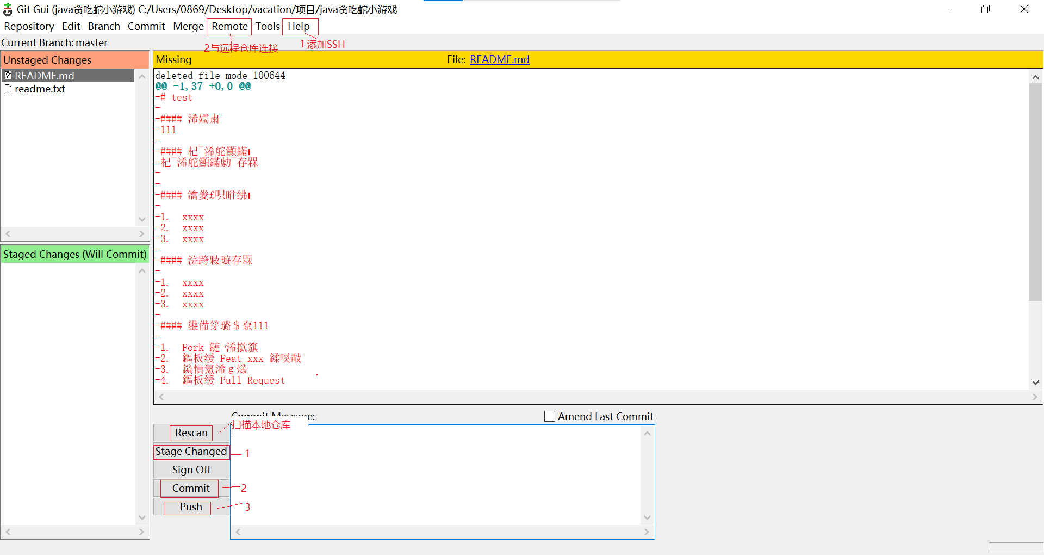
Task: Enable Amend Last Commit checkbox
Action: 550,416
